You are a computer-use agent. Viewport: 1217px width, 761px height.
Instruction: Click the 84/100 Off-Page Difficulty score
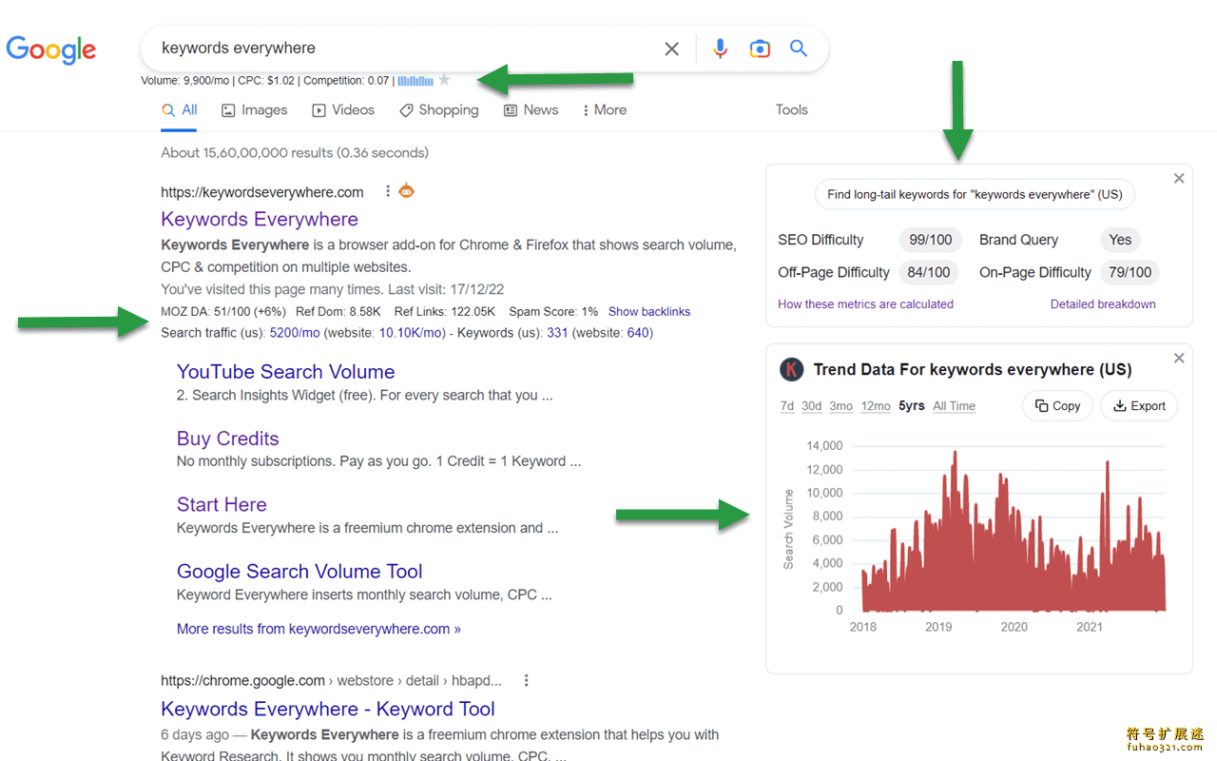pyautogui.click(x=929, y=272)
